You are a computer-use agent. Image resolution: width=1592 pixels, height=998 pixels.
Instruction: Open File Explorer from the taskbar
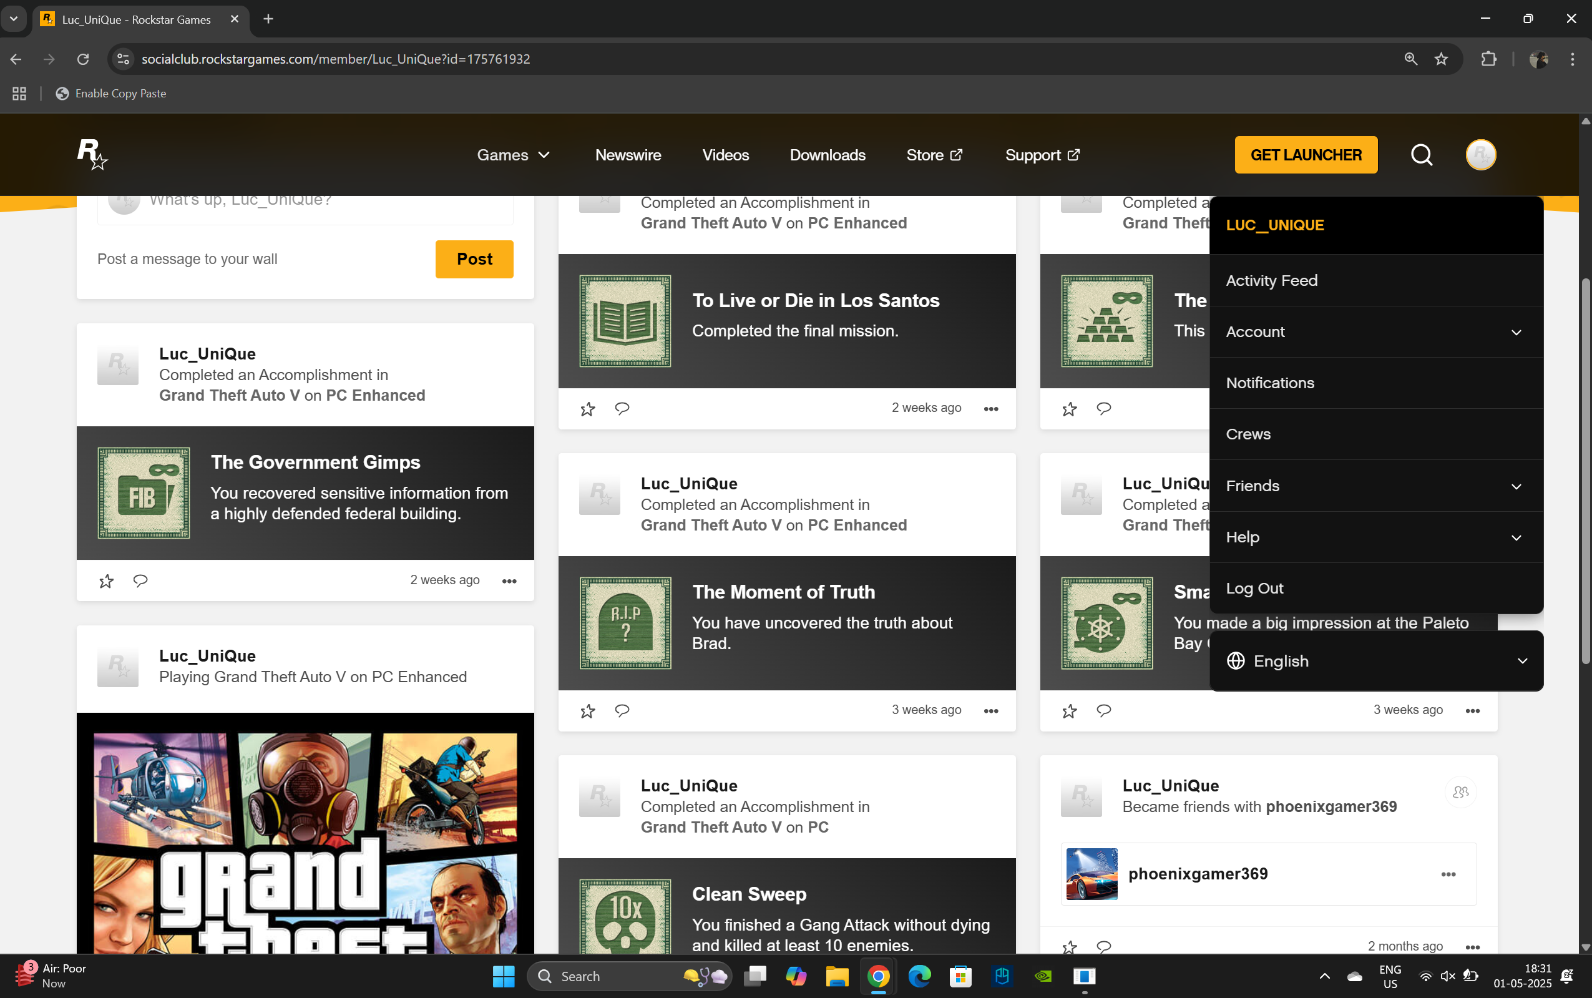pos(837,976)
